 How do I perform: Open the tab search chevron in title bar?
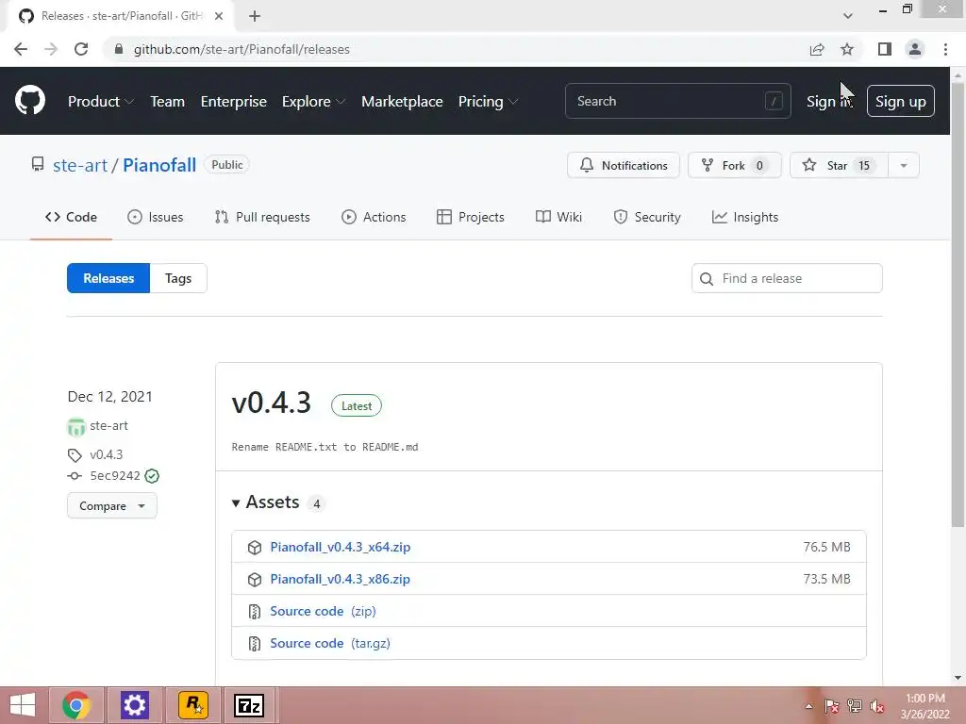point(848,16)
